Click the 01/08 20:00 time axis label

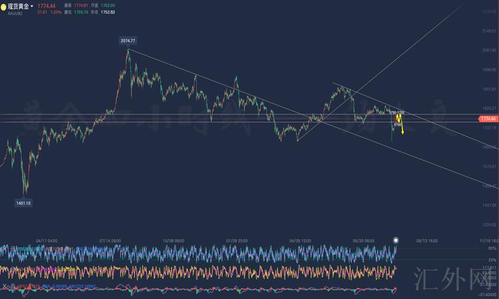237,241
